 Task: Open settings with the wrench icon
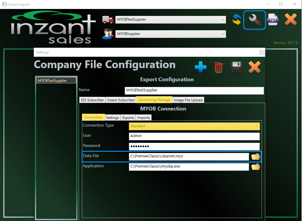(x=255, y=20)
